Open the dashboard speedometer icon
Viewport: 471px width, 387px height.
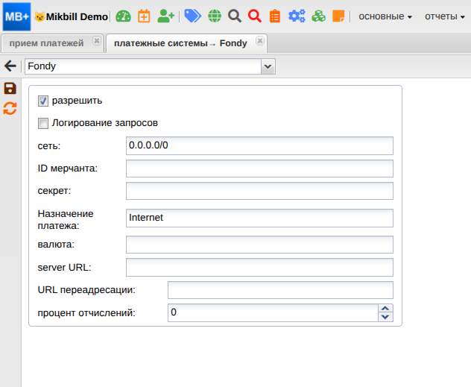(123, 16)
